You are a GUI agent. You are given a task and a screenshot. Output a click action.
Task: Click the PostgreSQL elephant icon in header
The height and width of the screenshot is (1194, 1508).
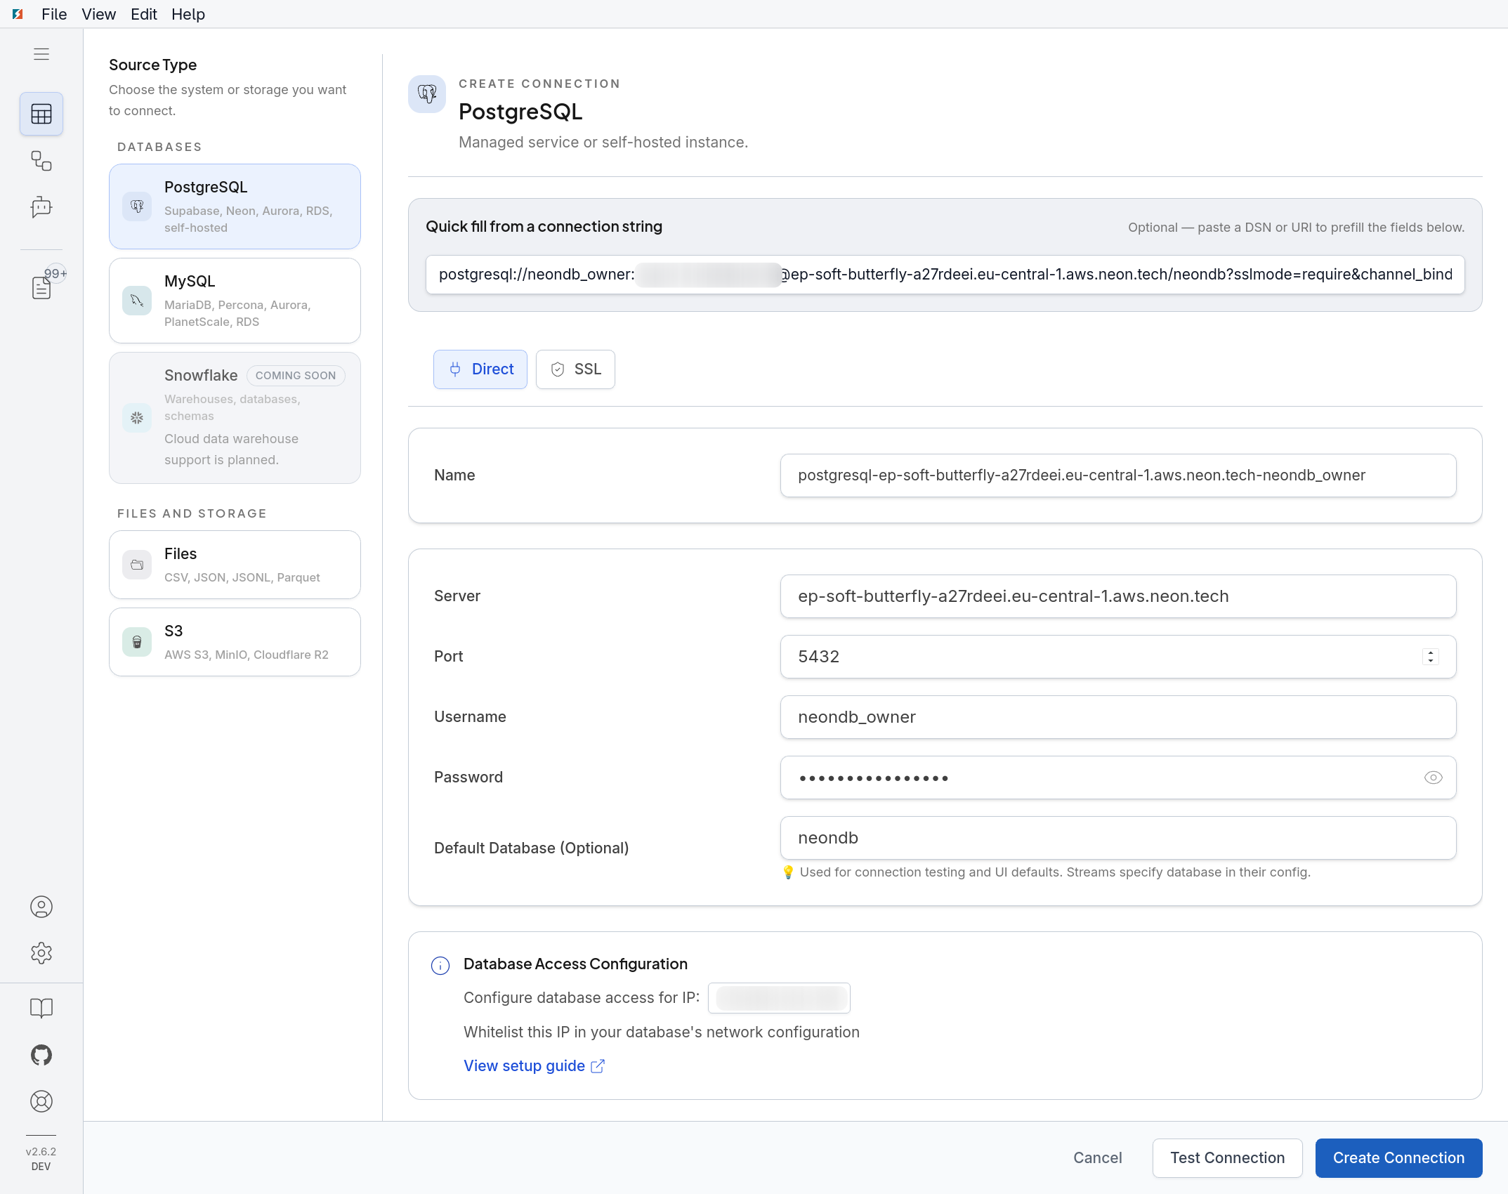coord(427,94)
